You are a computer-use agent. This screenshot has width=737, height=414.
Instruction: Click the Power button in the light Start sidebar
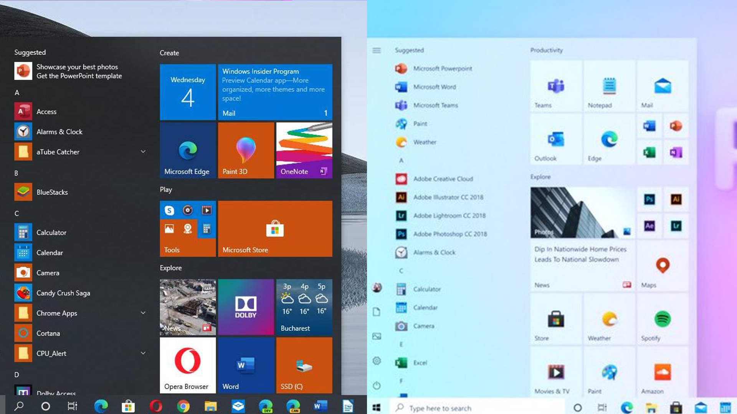tap(377, 385)
